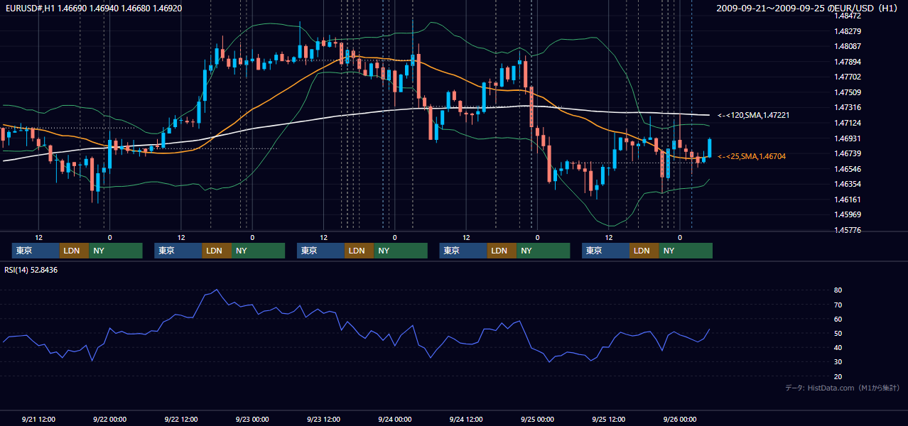Click the first 東京 session block from the left
This screenshot has height=426, width=908.
[x=36, y=251]
